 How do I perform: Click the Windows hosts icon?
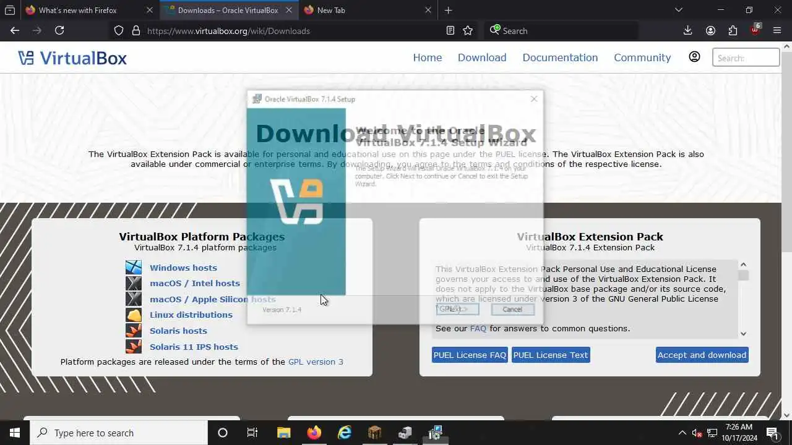tap(134, 267)
